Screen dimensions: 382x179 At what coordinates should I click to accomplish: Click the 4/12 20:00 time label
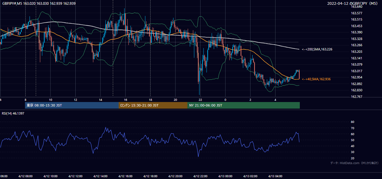coord(175,176)
